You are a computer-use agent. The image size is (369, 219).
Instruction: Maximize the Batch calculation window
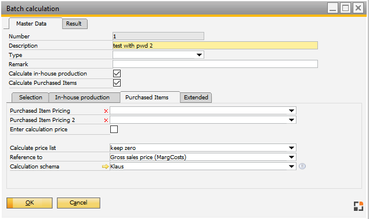coord(345,8)
